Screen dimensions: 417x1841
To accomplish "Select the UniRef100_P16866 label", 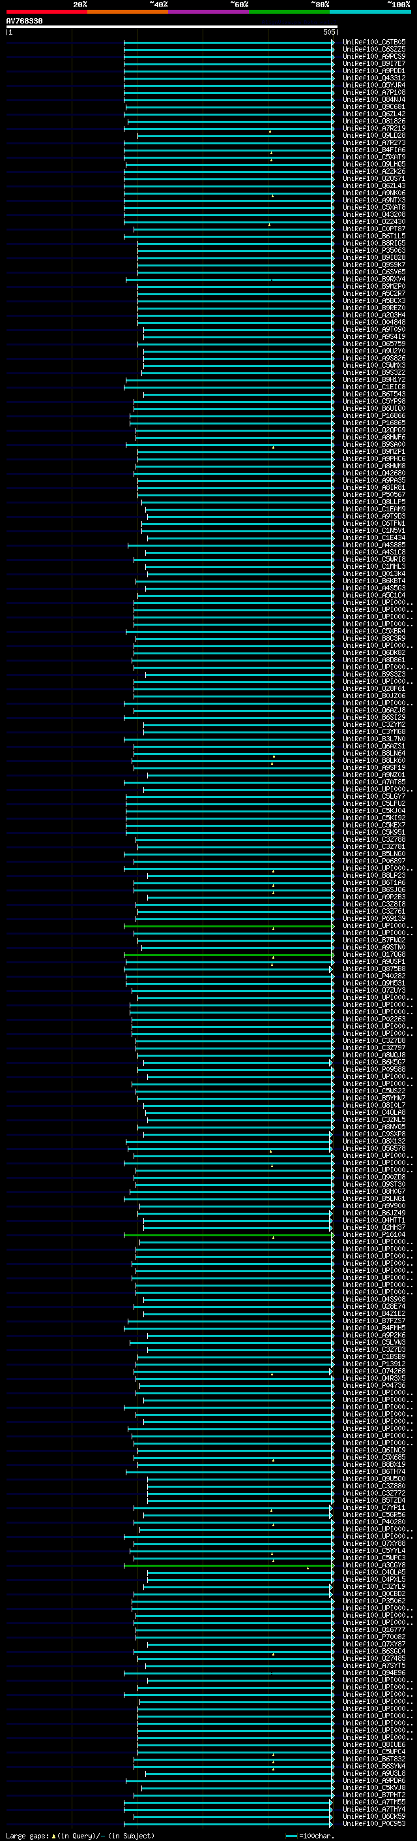I will (373, 416).
